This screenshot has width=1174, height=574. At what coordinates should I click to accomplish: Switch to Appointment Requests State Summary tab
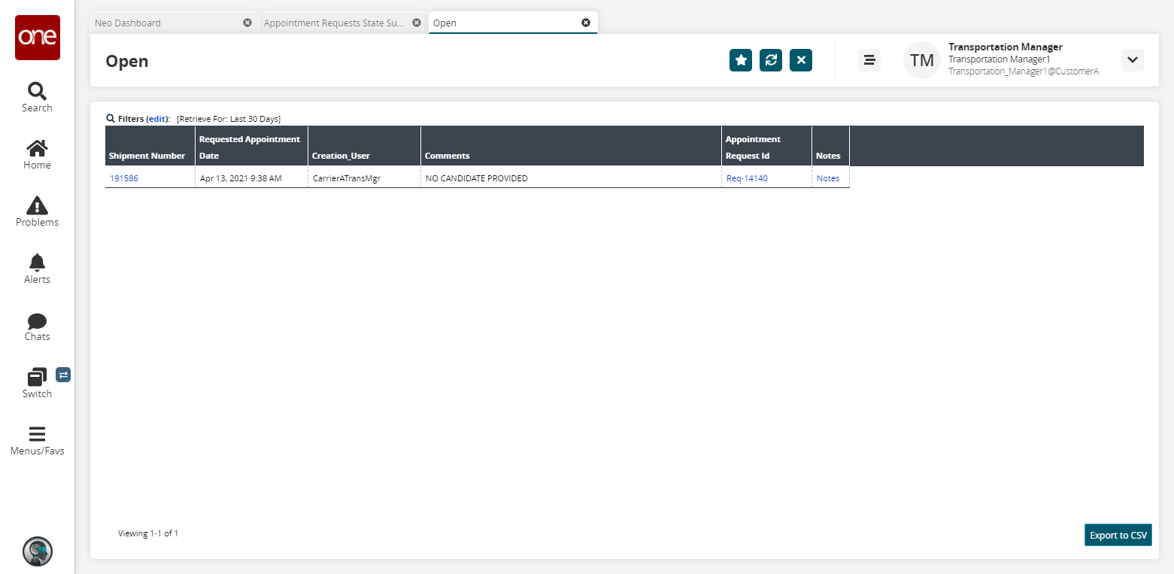[x=333, y=23]
